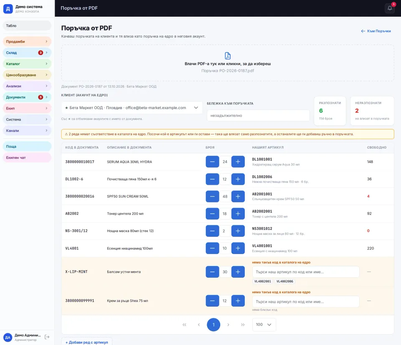Increase quantity for X-LIP-MINT row

238,272
